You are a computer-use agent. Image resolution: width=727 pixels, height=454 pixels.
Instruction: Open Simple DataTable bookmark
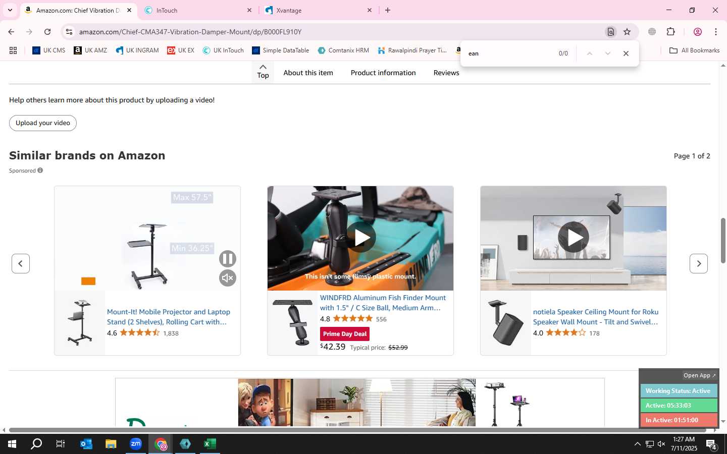(x=281, y=50)
